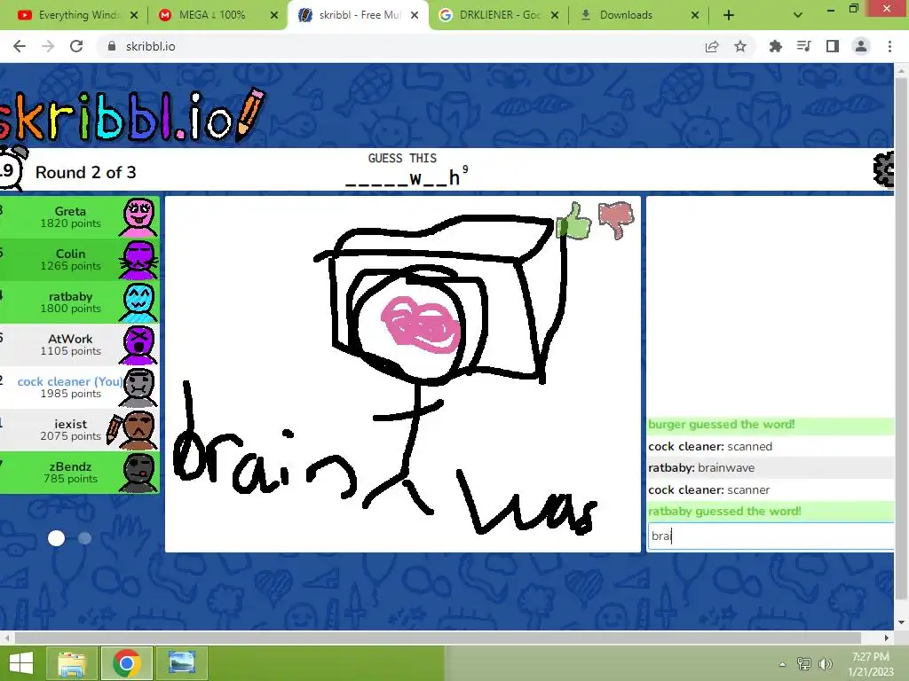909x681 pixels.
Task: Close the DRKLIENER Google tab
Action: 555,16
